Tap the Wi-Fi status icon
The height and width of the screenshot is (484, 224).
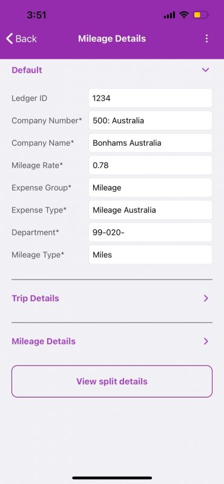click(x=184, y=15)
